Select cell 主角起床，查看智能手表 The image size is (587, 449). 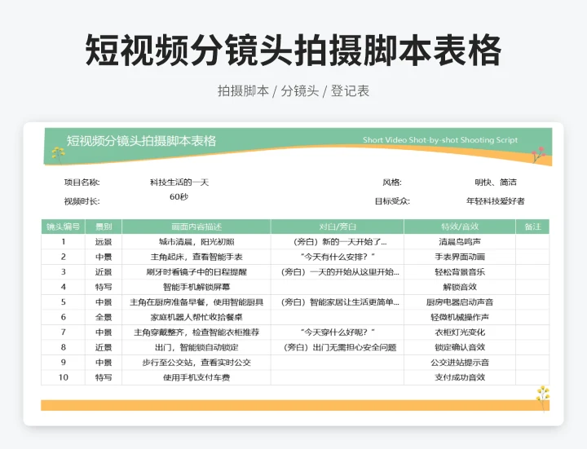point(196,257)
